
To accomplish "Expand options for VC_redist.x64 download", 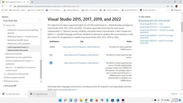I will click(25, 94).
